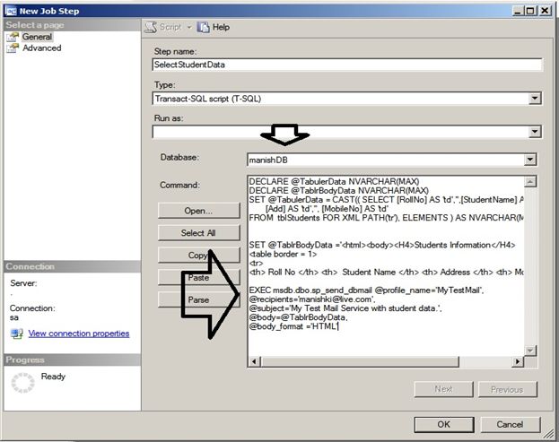
Task: Click the Parse button
Action: tap(198, 299)
